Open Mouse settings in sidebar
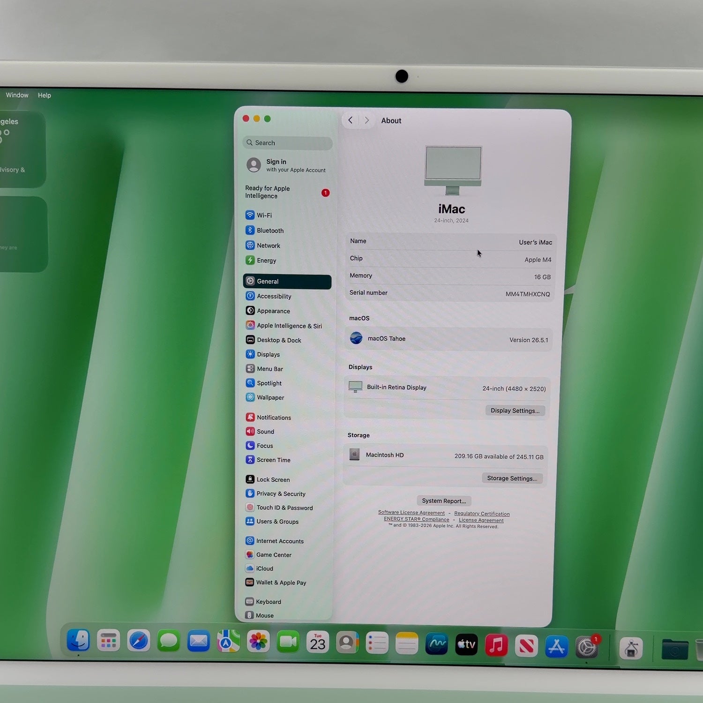This screenshot has width=703, height=703. click(260, 615)
